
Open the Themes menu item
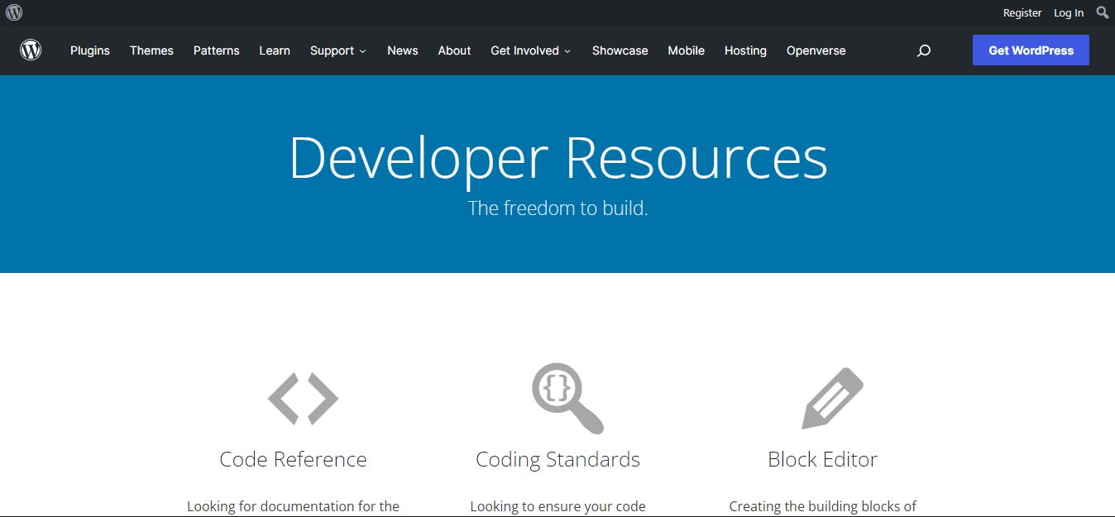coord(151,50)
